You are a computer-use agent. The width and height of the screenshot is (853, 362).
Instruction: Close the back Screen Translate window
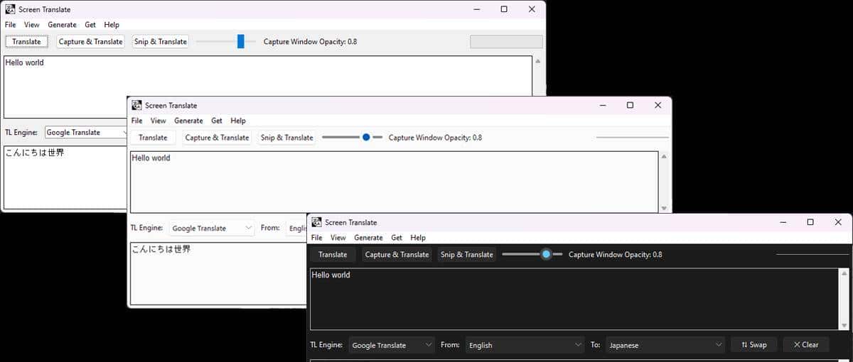[532, 9]
